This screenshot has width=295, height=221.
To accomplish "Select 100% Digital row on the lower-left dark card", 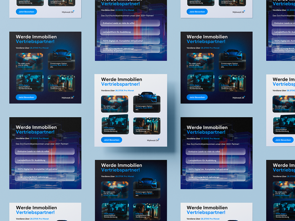I will (45, 169).
